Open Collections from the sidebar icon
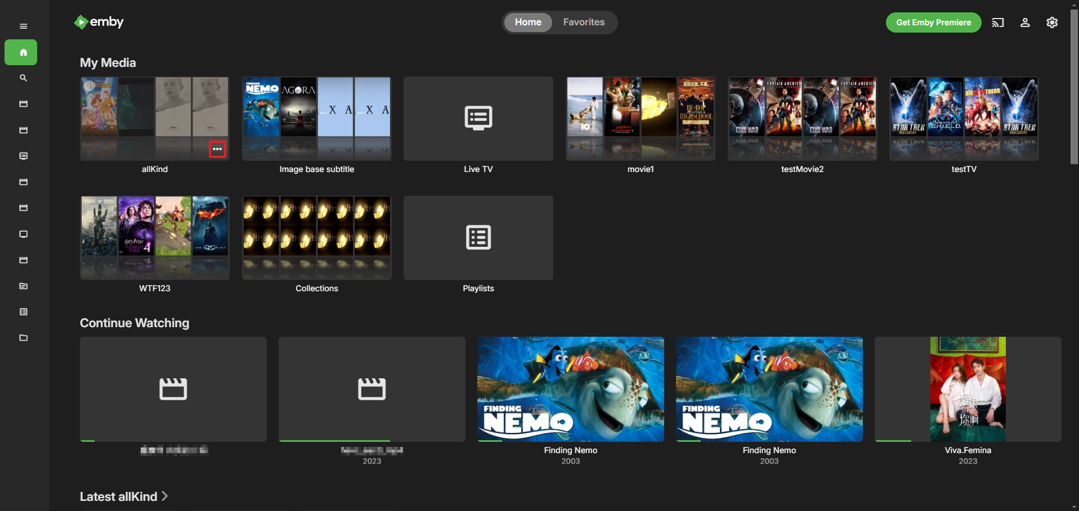Image resolution: width=1079 pixels, height=511 pixels. coord(24,286)
